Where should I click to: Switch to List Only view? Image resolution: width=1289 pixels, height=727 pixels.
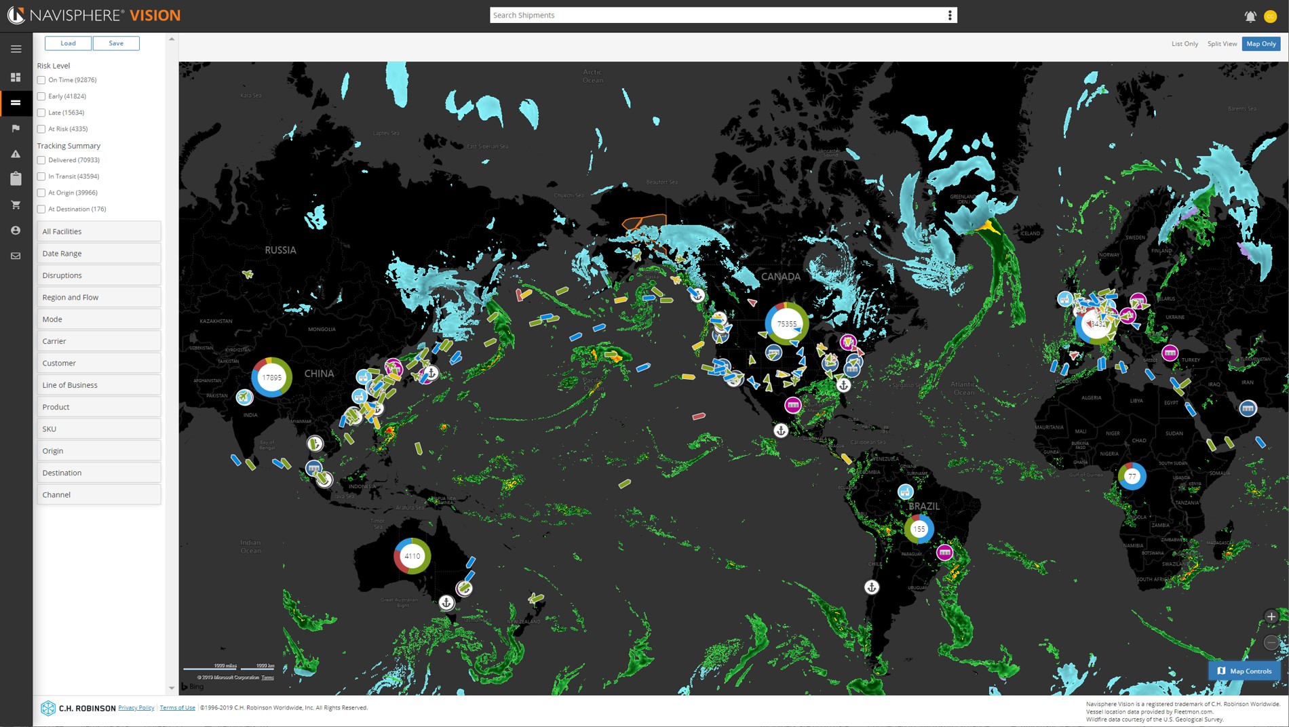[1185, 44]
